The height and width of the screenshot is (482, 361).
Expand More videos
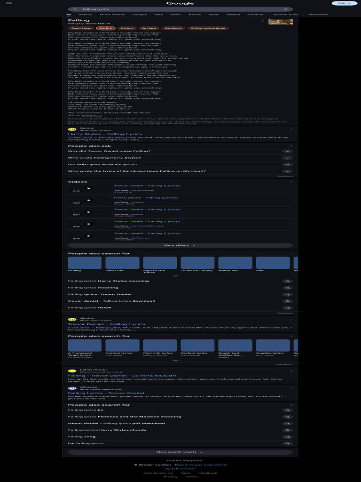[x=180, y=245]
